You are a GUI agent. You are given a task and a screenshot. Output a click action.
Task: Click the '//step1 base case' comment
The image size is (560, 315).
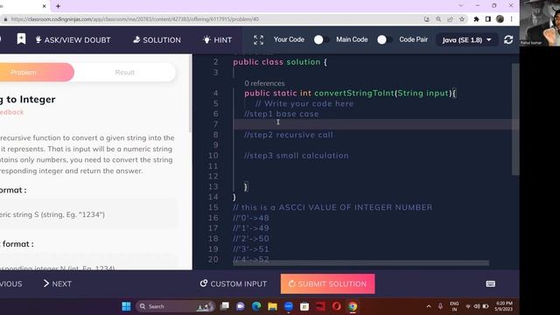tap(282, 114)
